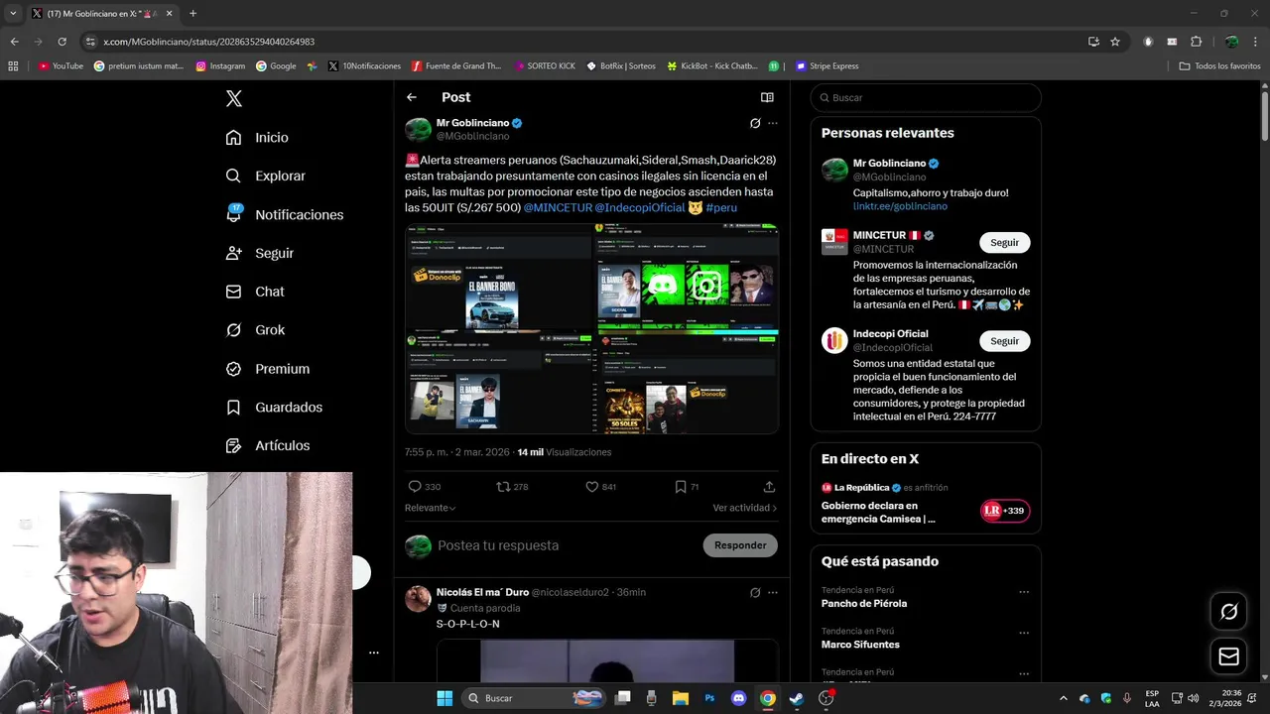Open the #peru hashtag

pyautogui.click(x=721, y=207)
